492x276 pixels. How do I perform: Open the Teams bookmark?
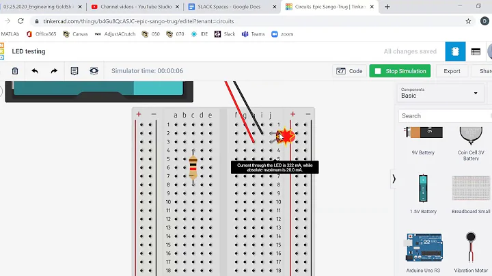[254, 34]
